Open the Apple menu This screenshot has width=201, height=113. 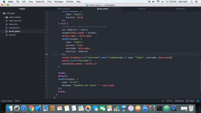tap(4, 2)
